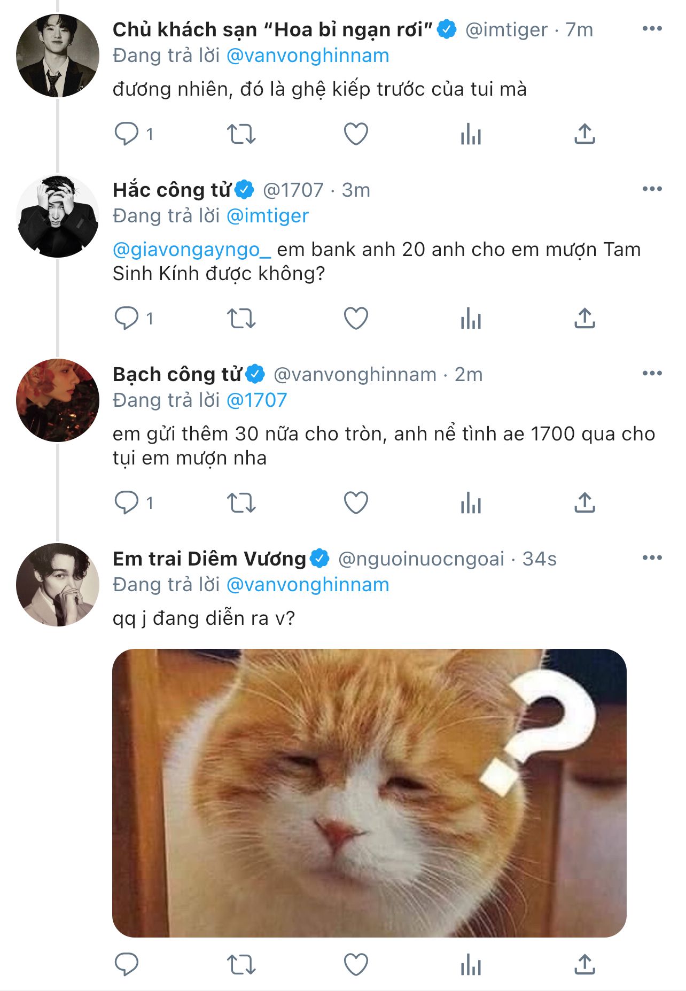
Task: Open @1707 link in Bạch công tử reply
Action: click(257, 400)
